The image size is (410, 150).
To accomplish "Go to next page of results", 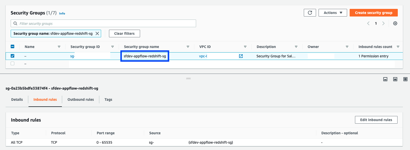I will point(383,23).
